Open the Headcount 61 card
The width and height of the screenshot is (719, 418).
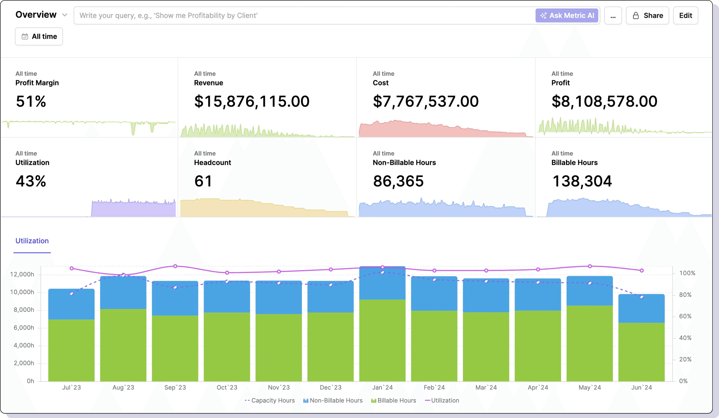pyautogui.click(x=267, y=177)
